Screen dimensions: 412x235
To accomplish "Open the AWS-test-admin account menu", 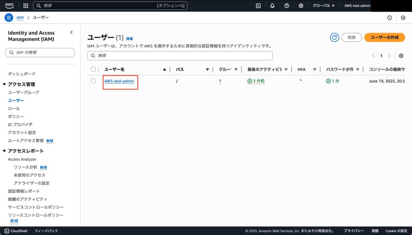I will (357, 6).
